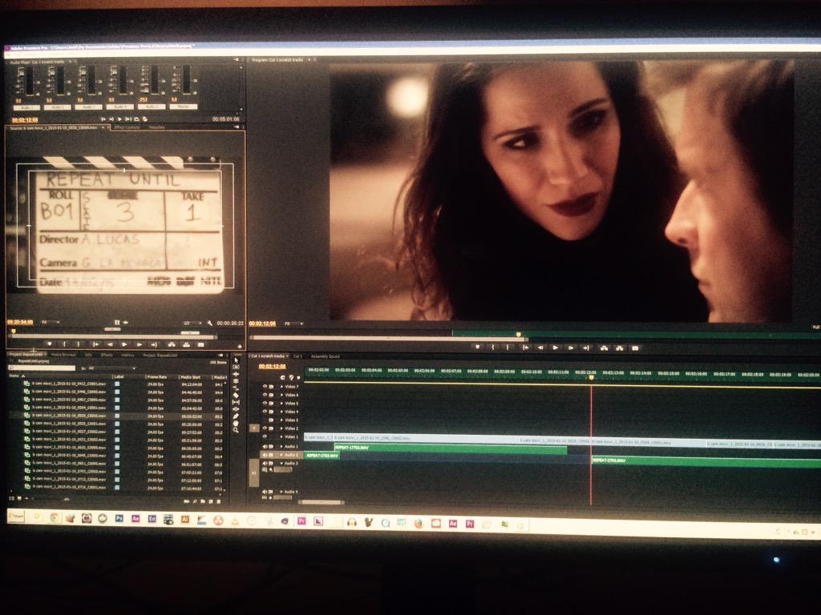Select the Razor tool in the Tools panel
The width and height of the screenshot is (821, 615).
(237, 395)
